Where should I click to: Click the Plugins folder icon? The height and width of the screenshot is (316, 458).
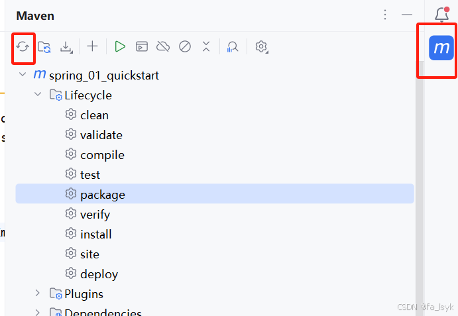click(x=56, y=293)
